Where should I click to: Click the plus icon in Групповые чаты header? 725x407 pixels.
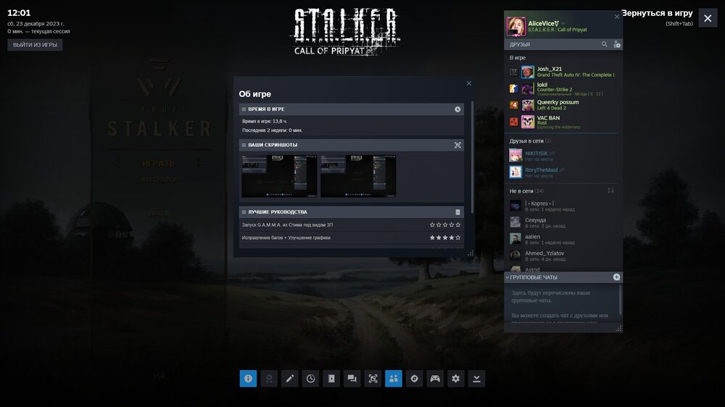click(616, 277)
